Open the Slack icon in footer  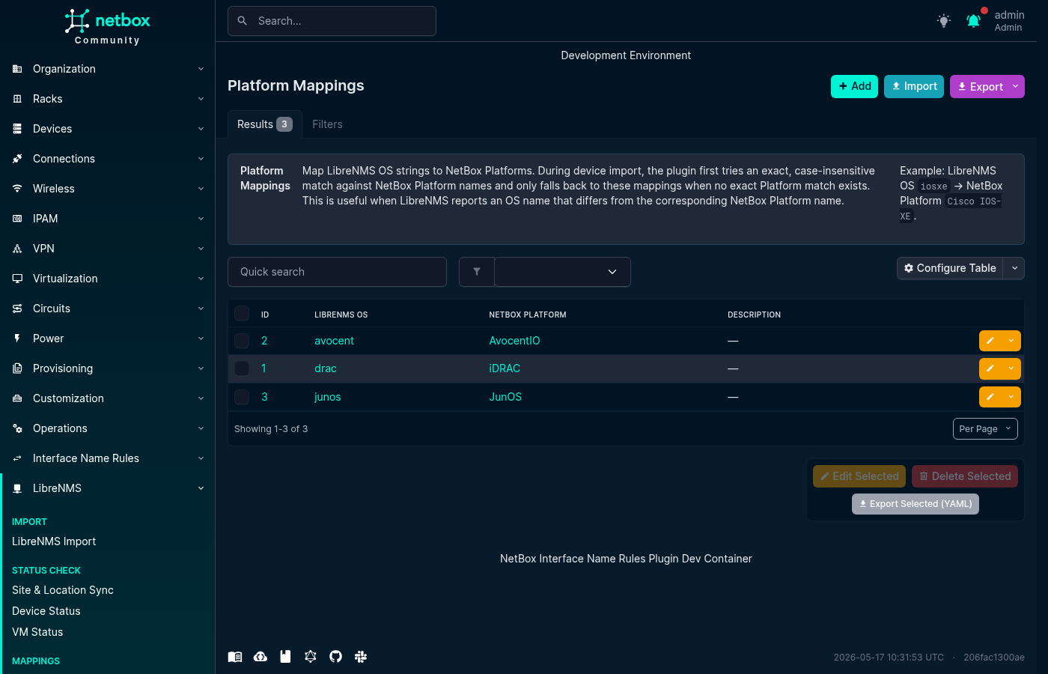[x=361, y=657]
